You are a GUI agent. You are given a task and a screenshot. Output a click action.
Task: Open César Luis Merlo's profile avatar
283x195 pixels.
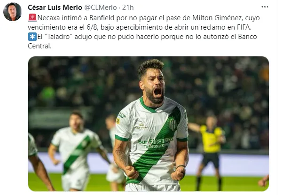12,12
